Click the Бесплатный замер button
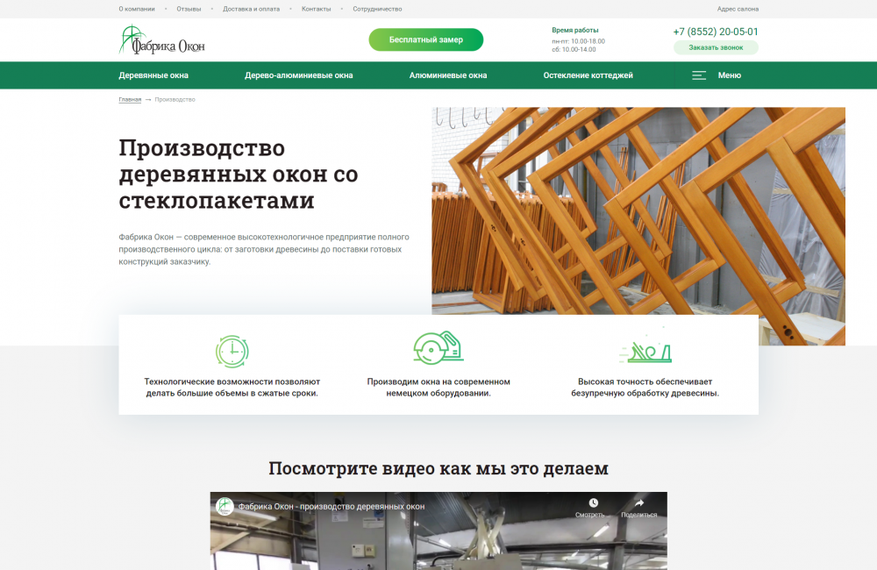The height and width of the screenshot is (570, 877). (427, 39)
